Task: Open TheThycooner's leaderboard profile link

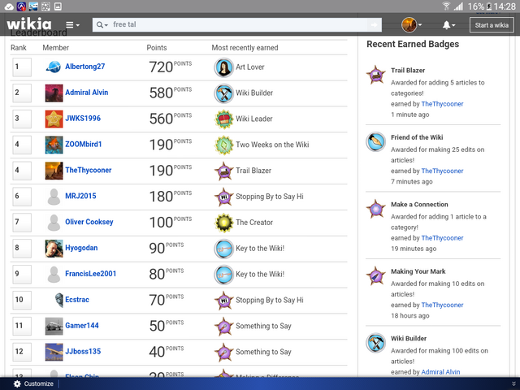Action: pyautogui.click(x=89, y=170)
